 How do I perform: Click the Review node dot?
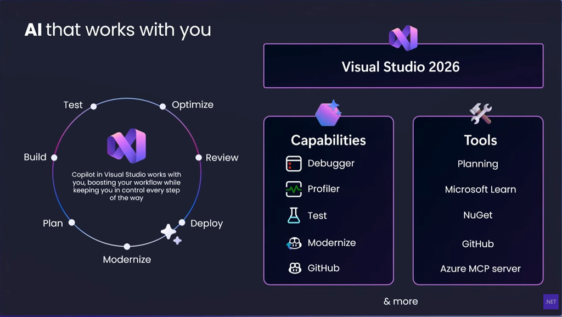coord(199,158)
